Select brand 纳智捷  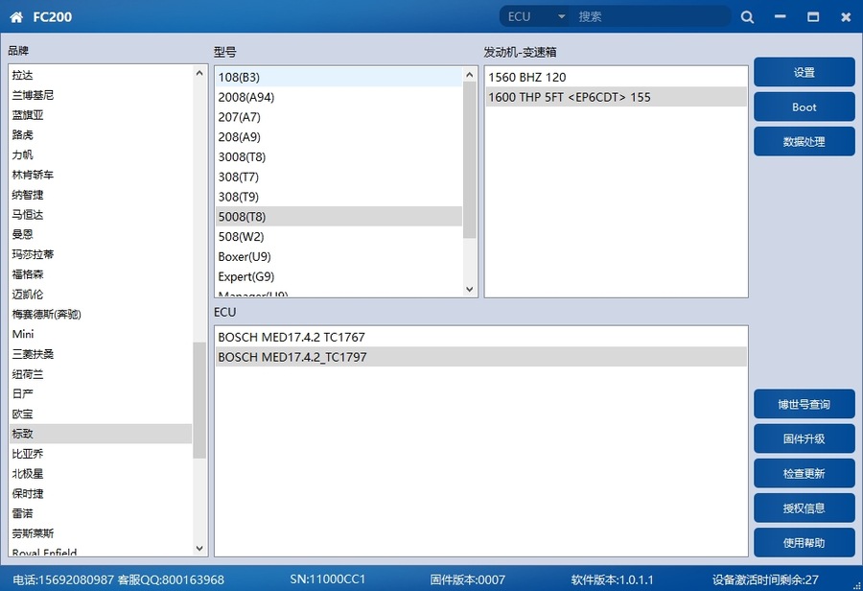tap(101, 195)
